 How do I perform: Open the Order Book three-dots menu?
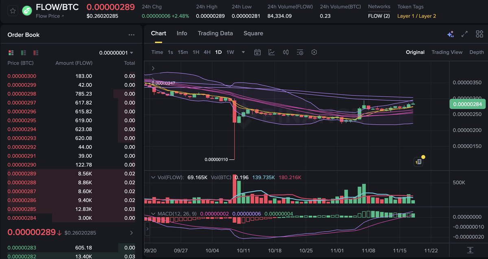(x=131, y=35)
